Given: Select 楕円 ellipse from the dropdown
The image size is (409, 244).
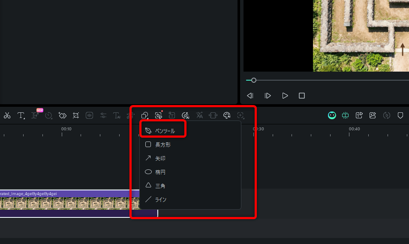Looking at the screenshot, I should (160, 172).
